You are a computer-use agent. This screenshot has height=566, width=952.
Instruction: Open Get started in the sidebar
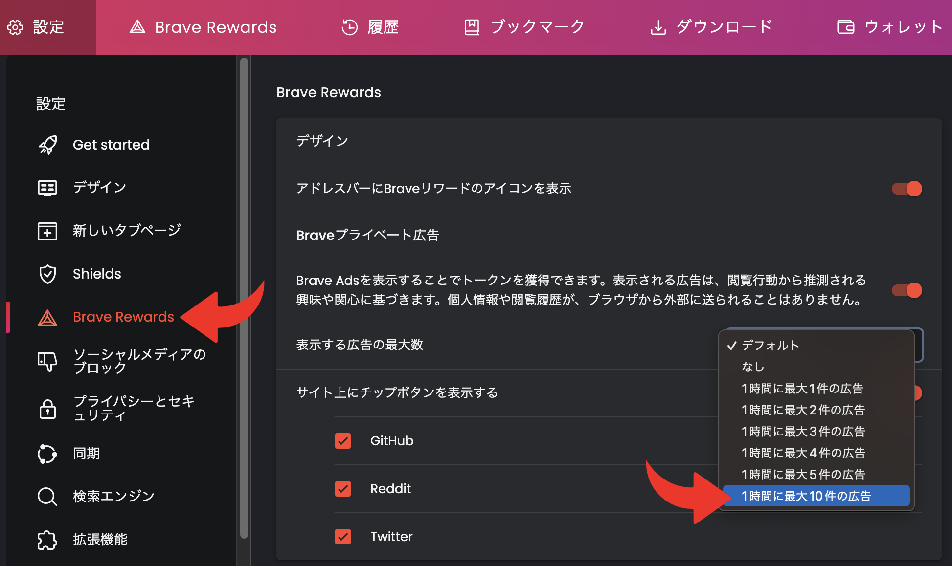tap(111, 145)
